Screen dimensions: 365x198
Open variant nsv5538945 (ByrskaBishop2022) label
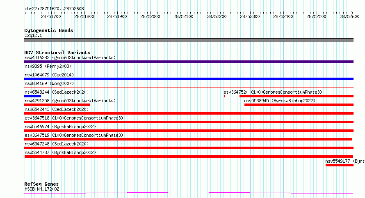(x=280, y=101)
